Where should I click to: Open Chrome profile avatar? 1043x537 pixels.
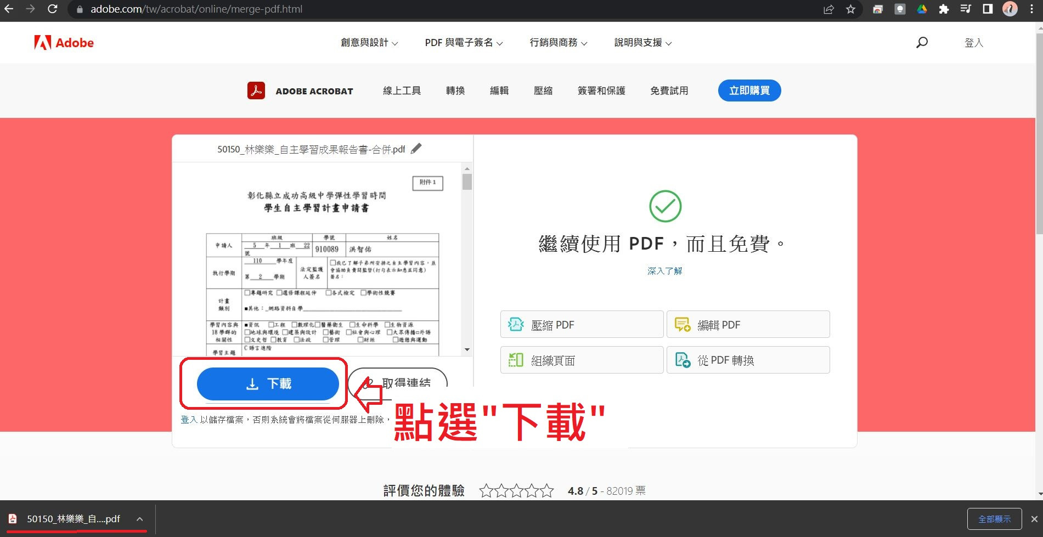click(1010, 9)
